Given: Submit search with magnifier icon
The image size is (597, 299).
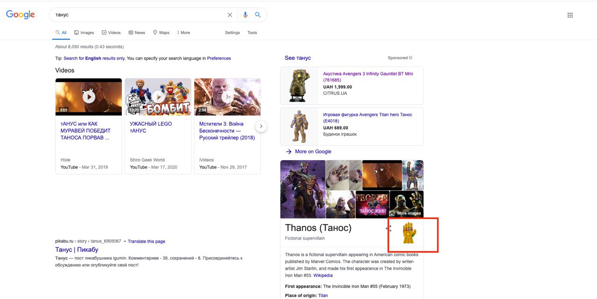Looking at the screenshot, I should [x=257, y=15].
